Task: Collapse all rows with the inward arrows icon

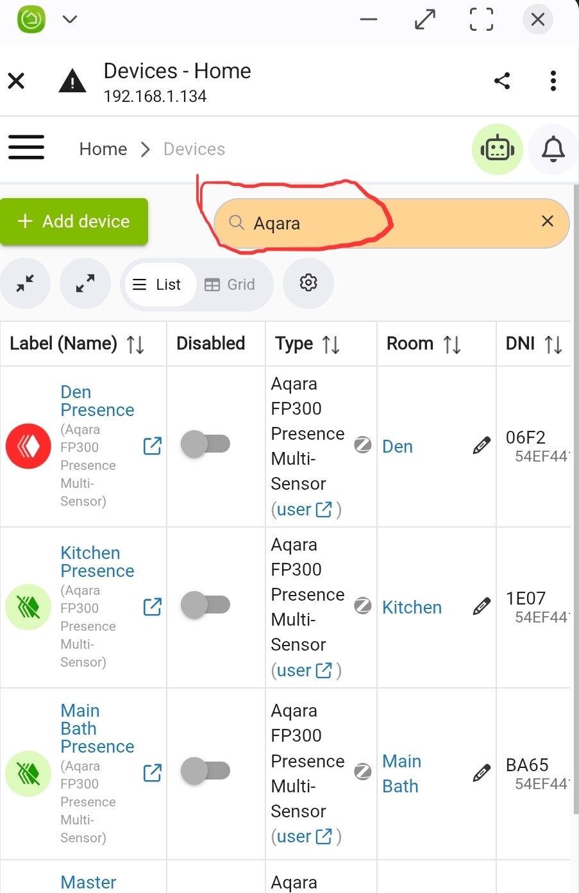Action: click(25, 283)
